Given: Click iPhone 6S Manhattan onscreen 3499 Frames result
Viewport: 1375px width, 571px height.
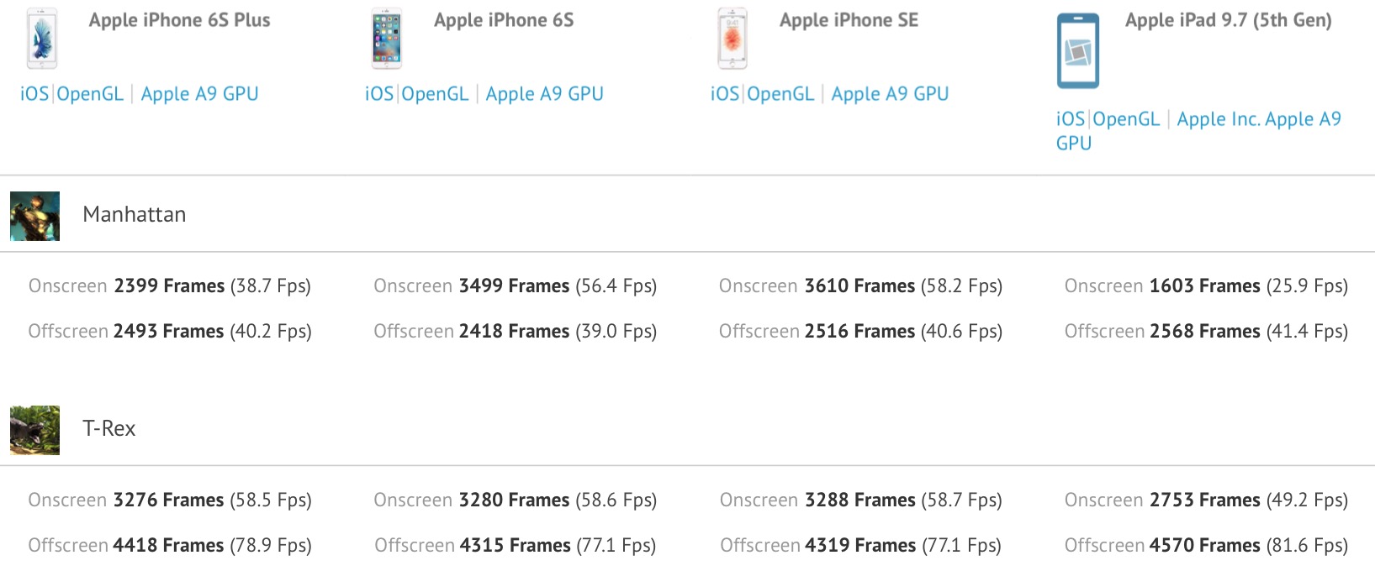Looking at the screenshot, I should click(x=516, y=286).
